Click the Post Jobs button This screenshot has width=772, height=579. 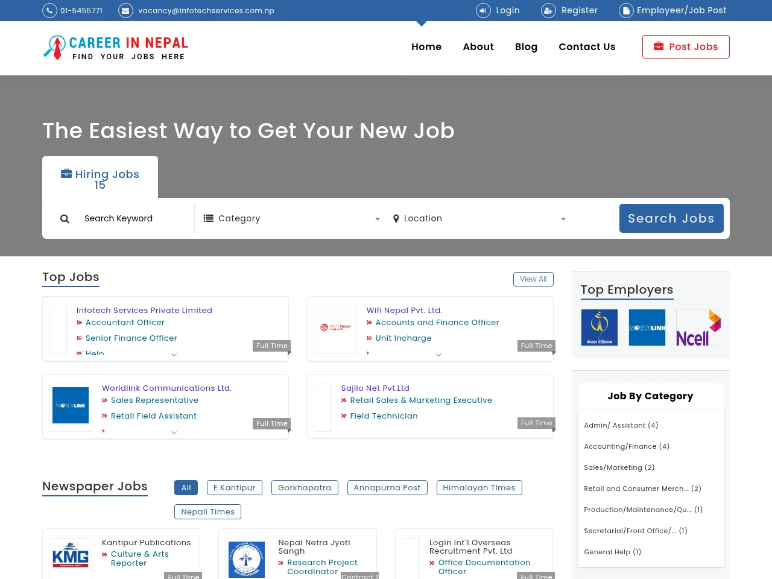point(686,46)
